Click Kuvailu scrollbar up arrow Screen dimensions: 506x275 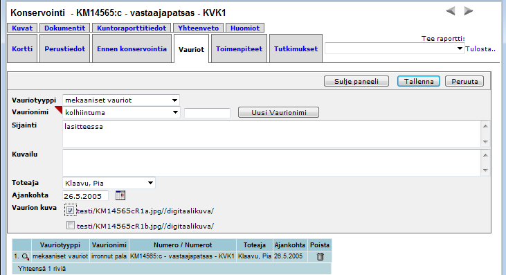click(485, 155)
